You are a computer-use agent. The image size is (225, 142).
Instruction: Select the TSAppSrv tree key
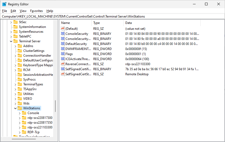[x=30, y=89]
